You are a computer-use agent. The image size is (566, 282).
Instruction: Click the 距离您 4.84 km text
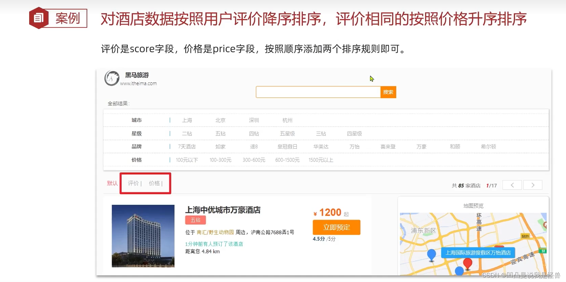click(x=202, y=252)
